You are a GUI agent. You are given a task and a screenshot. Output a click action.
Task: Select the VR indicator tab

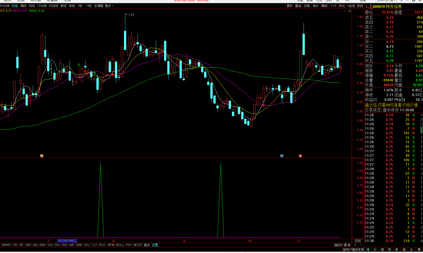21,245
